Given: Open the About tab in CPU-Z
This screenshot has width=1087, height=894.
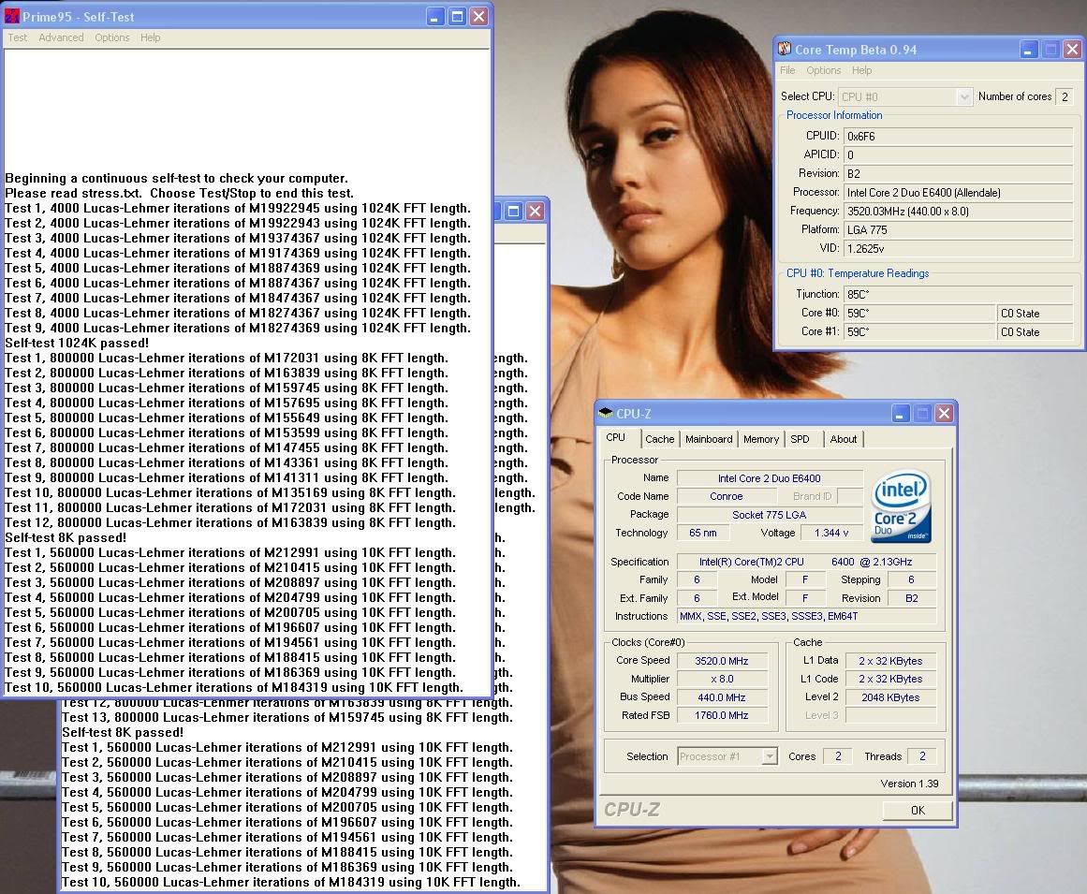Looking at the screenshot, I should point(843,439).
